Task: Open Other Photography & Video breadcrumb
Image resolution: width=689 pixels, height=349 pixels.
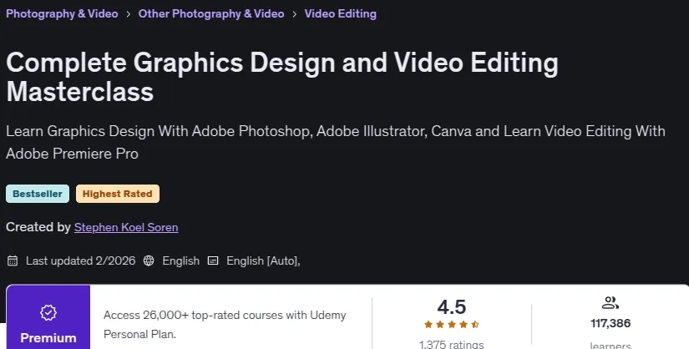Action: pyautogui.click(x=211, y=13)
